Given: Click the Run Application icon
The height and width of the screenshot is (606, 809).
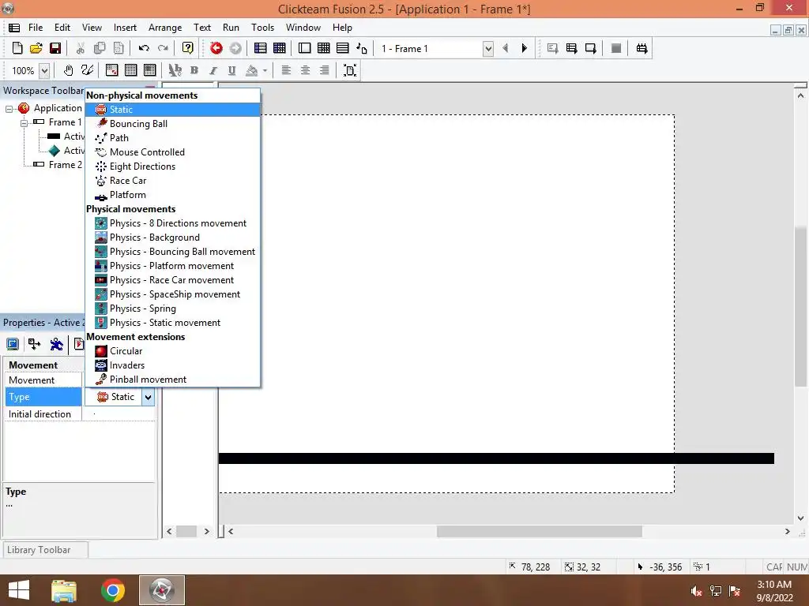Looking at the screenshot, I should 572,48.
